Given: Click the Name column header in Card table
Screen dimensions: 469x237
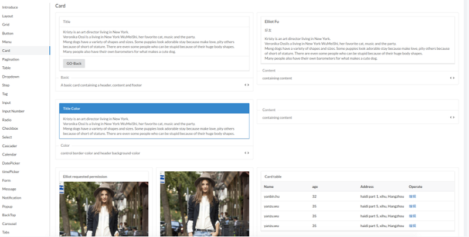Looking at the screenshot, I should 269,187.
